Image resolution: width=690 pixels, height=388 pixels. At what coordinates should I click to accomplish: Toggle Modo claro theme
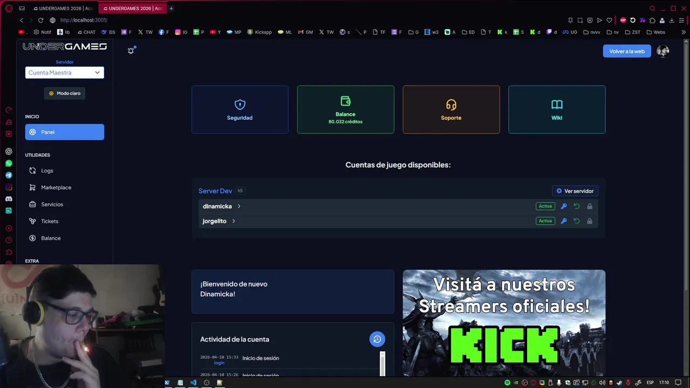click(x=65, y=93)
